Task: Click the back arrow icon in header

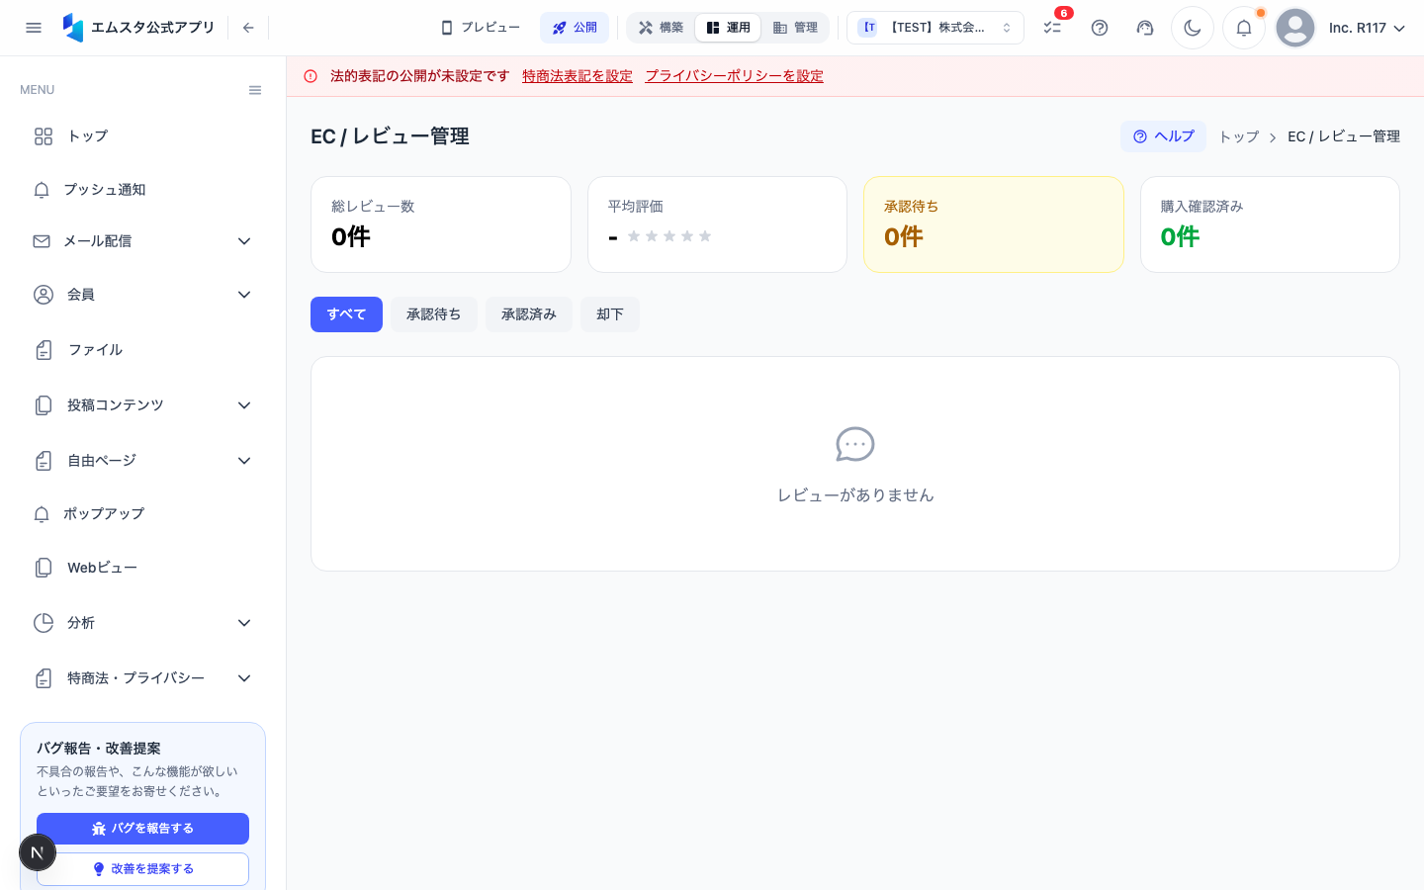Action: [x=248, y=28]
